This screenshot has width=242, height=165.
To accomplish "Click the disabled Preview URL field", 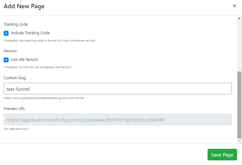I will coord(118,120).
